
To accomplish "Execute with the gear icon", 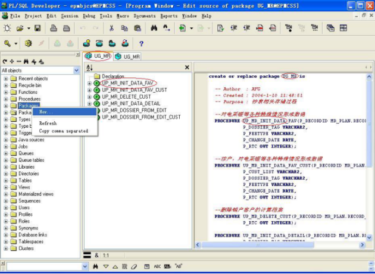I will click(x=28, y=43).
